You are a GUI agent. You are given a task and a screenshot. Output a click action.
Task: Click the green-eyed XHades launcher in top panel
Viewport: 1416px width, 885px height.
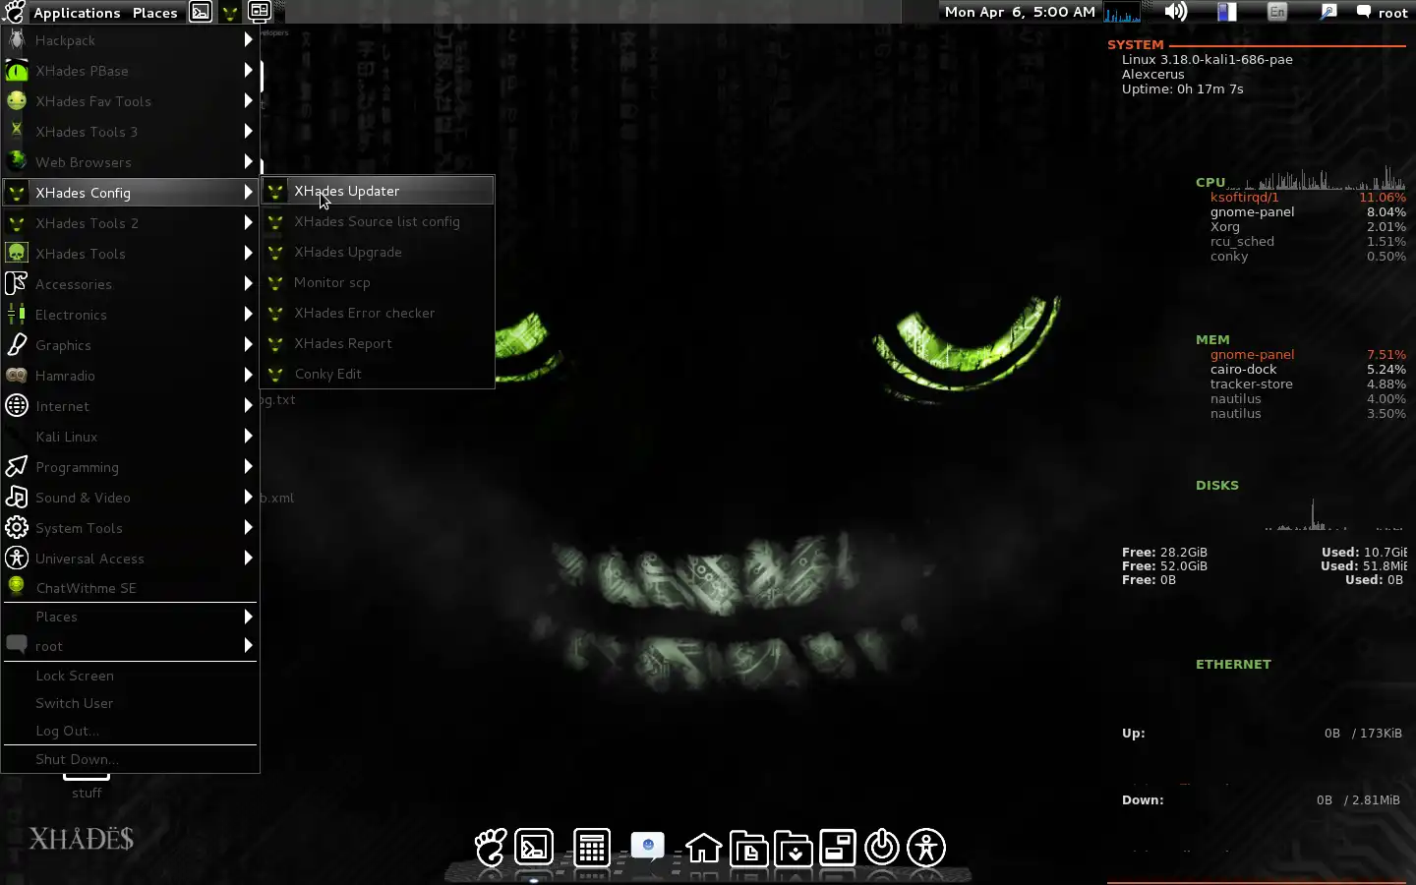click(229, 12)
